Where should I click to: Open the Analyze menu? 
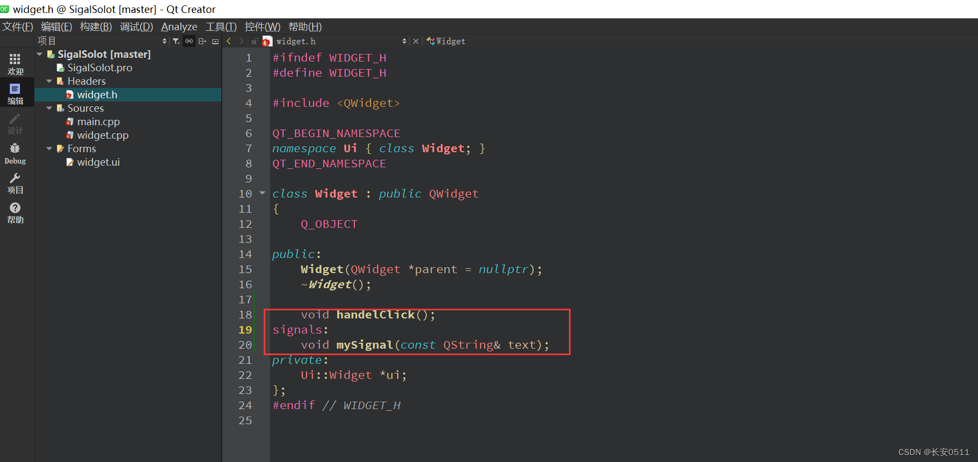[x=179, y=26]
